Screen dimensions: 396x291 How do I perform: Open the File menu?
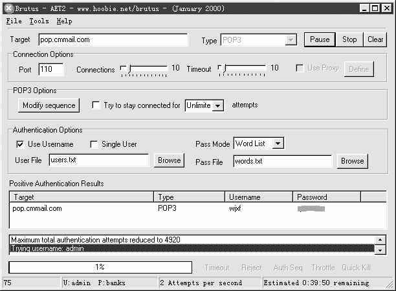[14, 21]
